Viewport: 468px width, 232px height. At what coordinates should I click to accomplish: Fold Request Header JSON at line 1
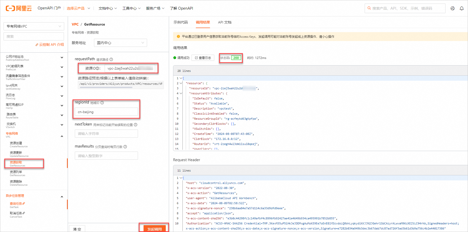click(181, 178)
